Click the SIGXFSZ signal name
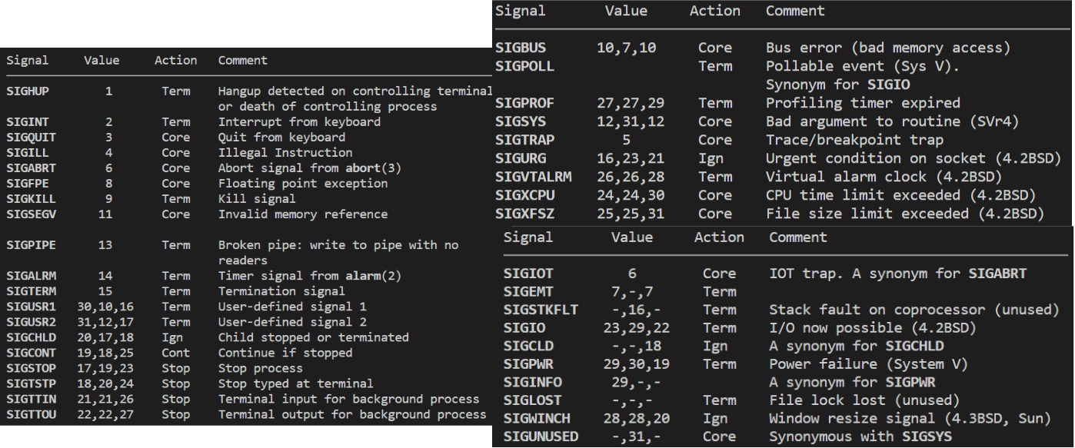This screenshot has height=448, width=1075. (x=528, y=215)
